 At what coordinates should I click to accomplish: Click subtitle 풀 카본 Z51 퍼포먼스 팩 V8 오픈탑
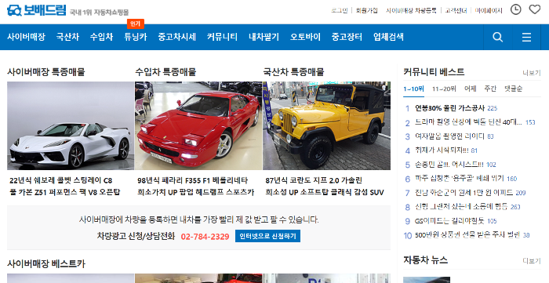click(x=65, y=192)
